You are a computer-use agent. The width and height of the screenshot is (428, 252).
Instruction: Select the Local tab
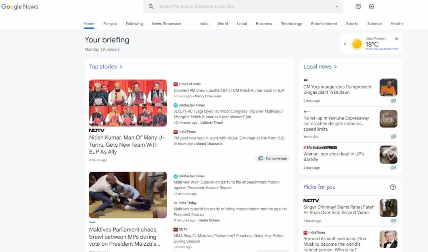pos(242,24)
